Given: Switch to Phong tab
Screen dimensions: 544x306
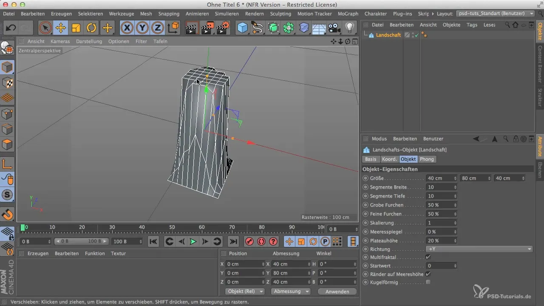Looking at the screenshot, I should [x=427, y=159].
